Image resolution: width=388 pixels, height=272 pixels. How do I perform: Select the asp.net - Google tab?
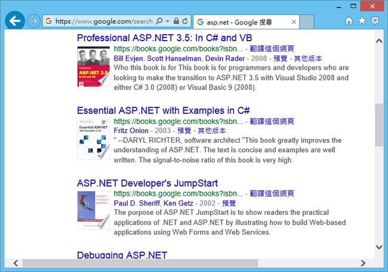(246, 22)
